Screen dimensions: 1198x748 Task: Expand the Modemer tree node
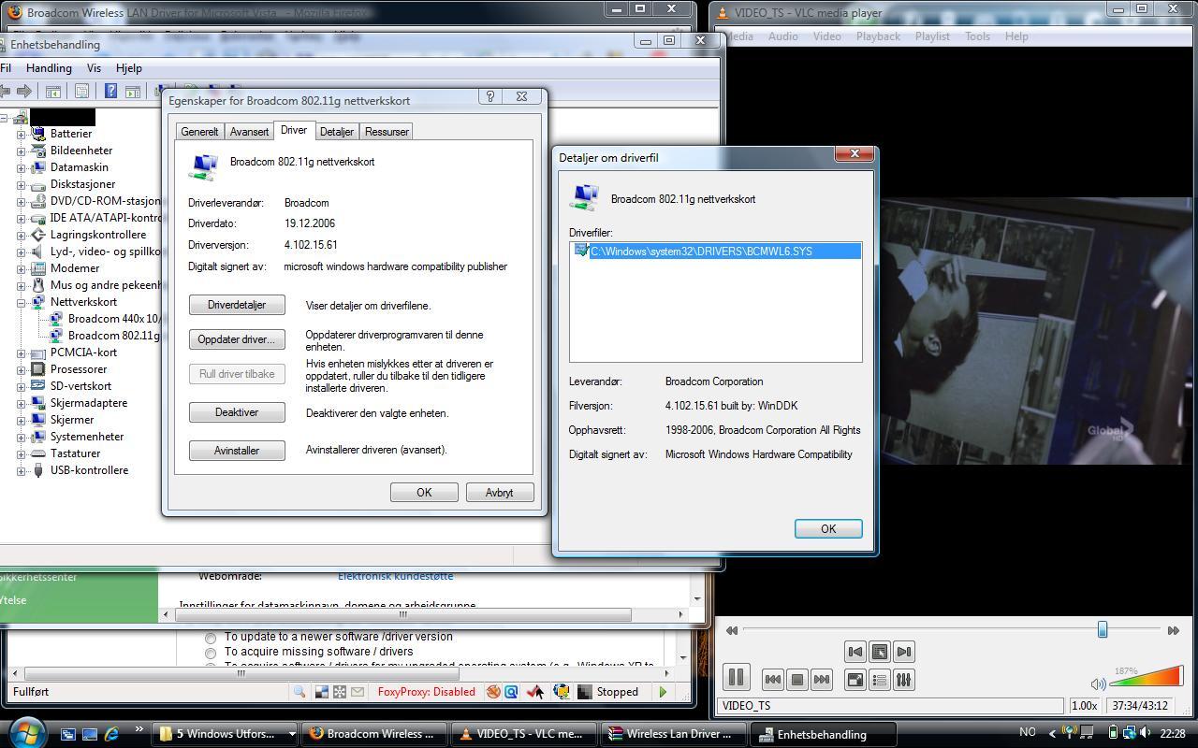click(x=21, y=268)
